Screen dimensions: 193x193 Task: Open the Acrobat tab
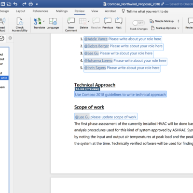click(110, 11)
